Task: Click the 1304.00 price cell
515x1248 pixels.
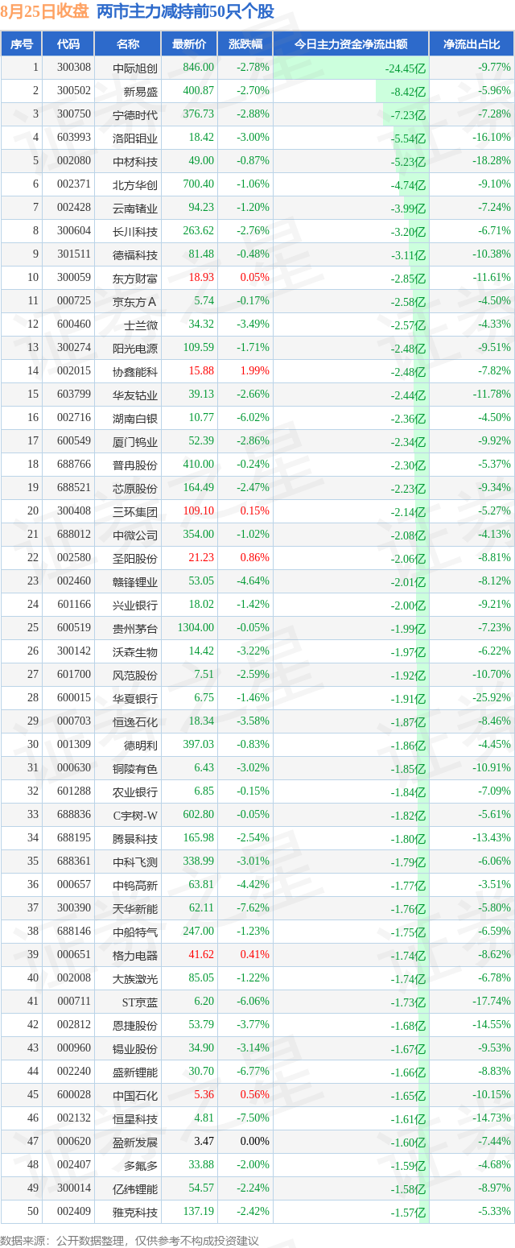Action: [x=196, y=628]
